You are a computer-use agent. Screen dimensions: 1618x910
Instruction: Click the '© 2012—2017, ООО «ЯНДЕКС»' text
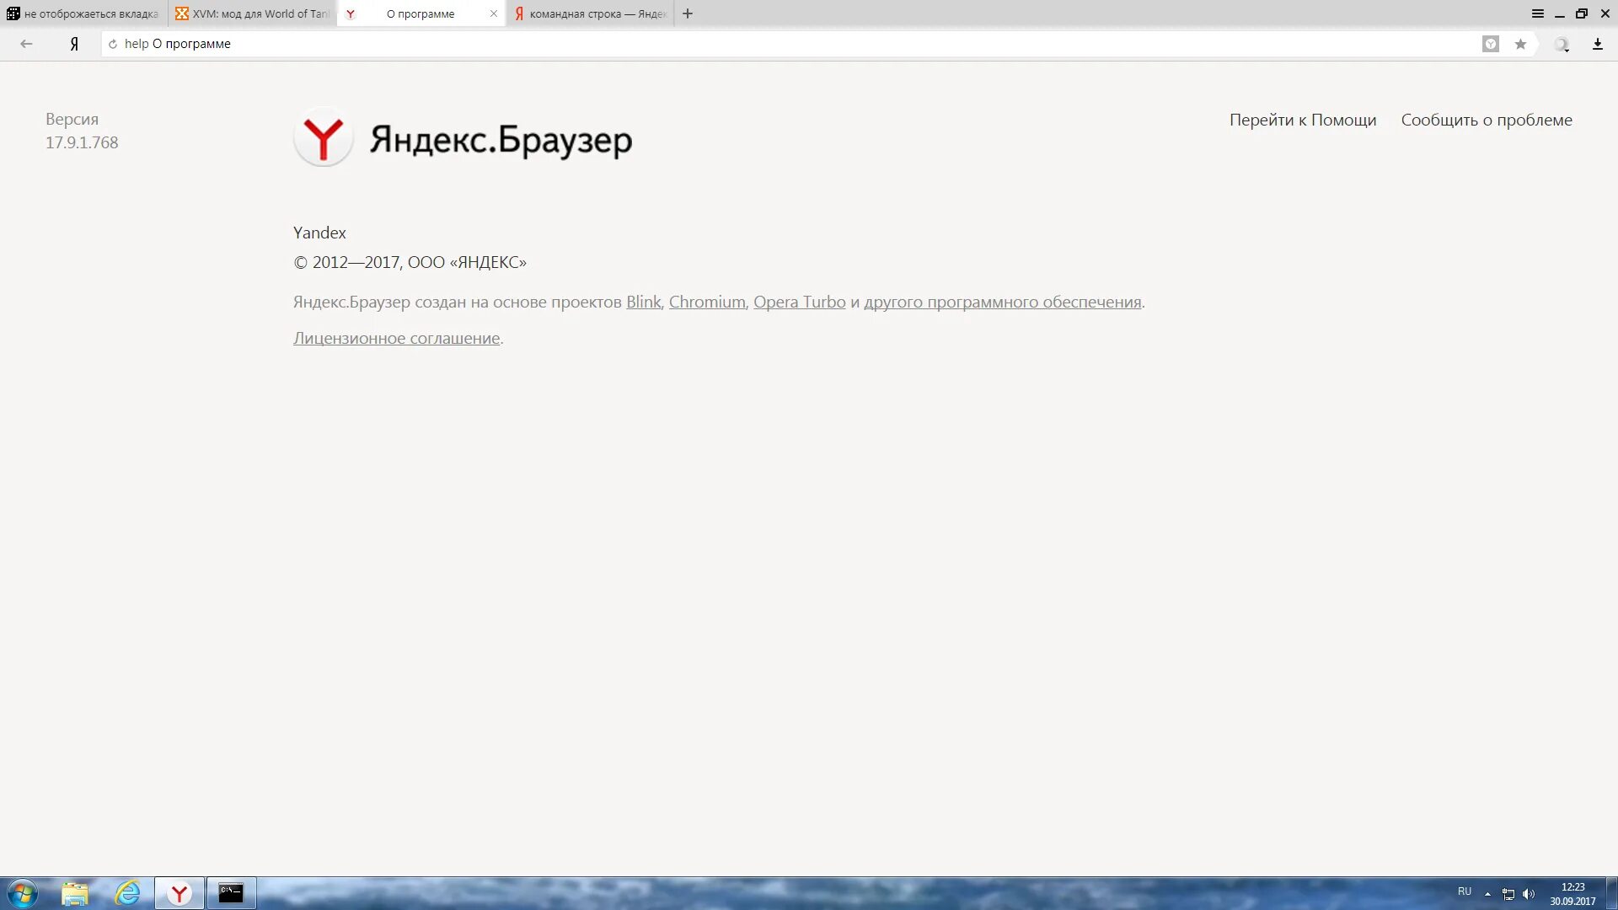(410, 262)
